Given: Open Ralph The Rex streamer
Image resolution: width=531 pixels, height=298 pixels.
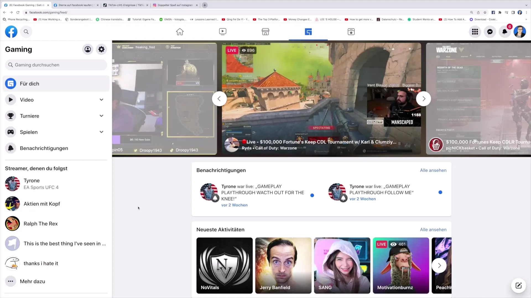Looking at the screenshot, I should 56,223.
